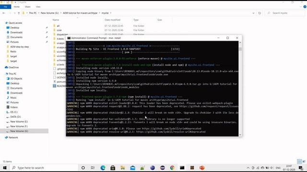Switch to large icons view layout
This screenshot has width=307, height=172.
point(304,161)
